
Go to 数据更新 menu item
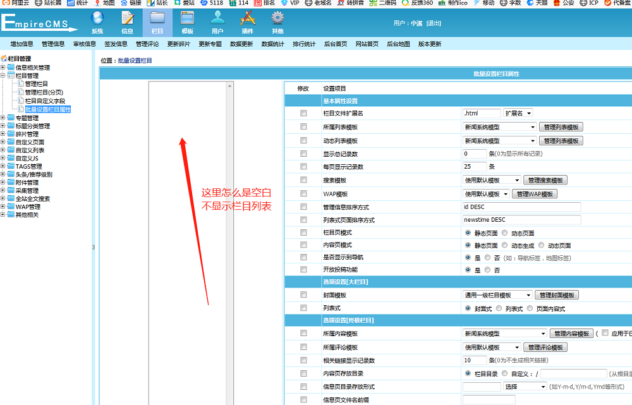pos(241,44)
